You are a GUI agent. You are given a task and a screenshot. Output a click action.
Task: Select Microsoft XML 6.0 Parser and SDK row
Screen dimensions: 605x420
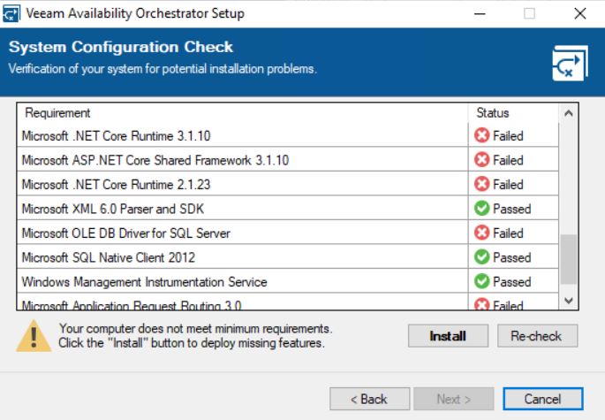coord(288,209)
